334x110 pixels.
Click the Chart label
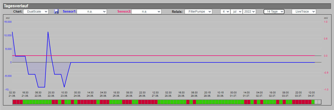tap(18, 12)
